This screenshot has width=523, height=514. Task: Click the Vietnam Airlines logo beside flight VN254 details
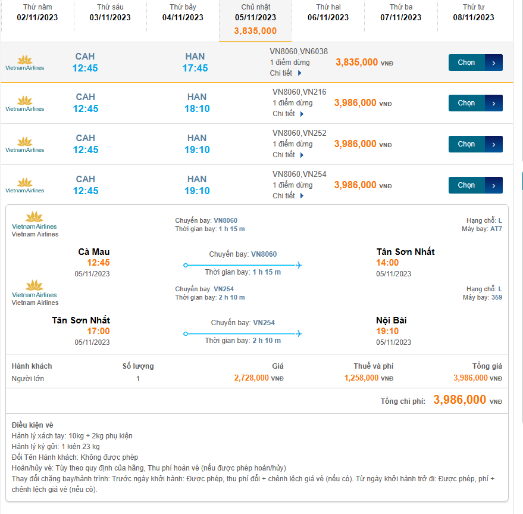pyautogui.click(x=35, y=289)
